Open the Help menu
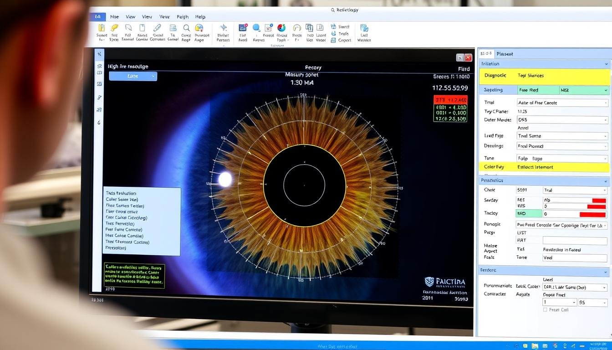Viewport: 612px width, 350px height. pos(200,17)
